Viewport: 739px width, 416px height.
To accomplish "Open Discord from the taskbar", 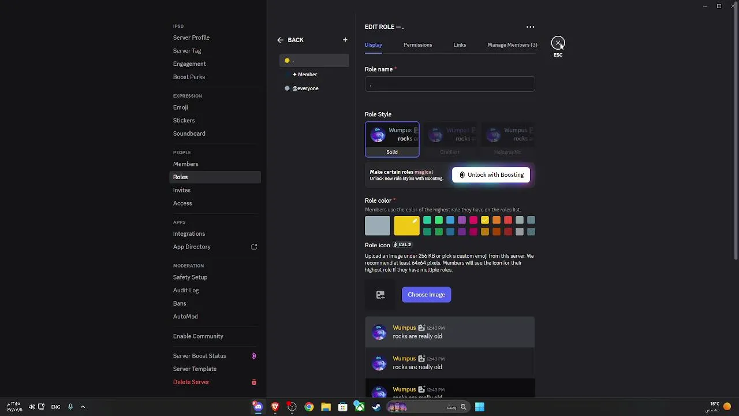I will (258, 407).
